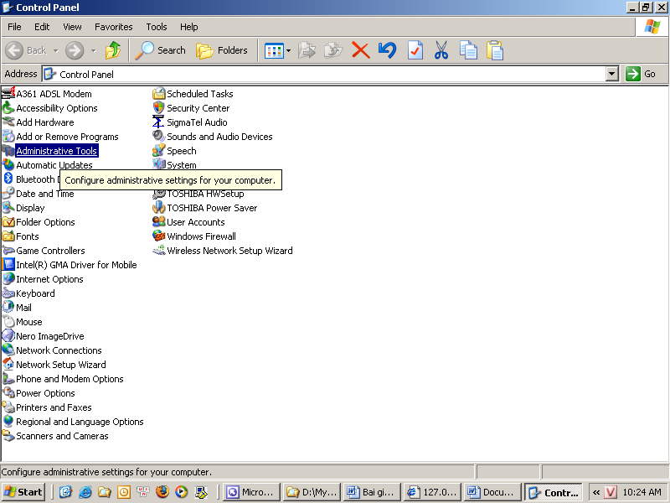This screenshot has width=670, height=503.
Task: Click the Regional and Language Options label
Action: (x=80, y=422)
